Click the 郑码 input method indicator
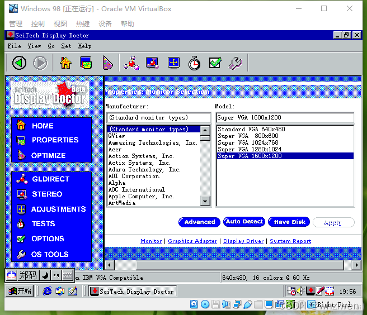Image resolution: width=367 pixels, height=315 pixels. 27,275
